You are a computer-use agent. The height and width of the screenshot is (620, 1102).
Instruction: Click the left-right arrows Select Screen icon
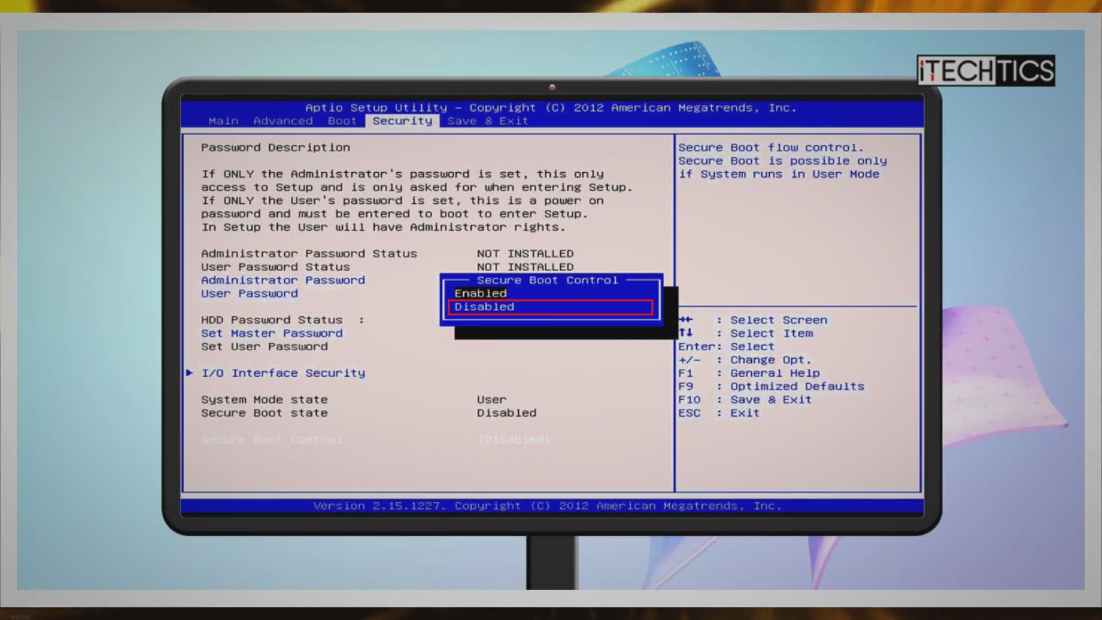pyautogui.click(x=686, y=320)
